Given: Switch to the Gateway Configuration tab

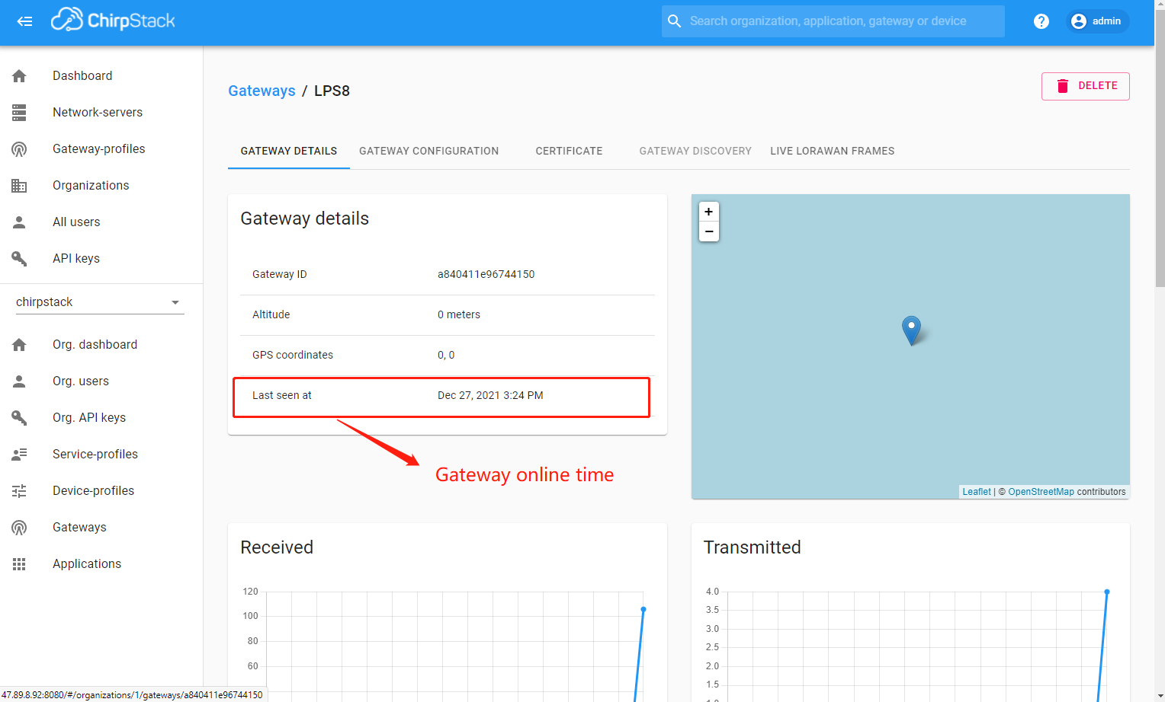Looking at the screenshot, I should (428, 151).
